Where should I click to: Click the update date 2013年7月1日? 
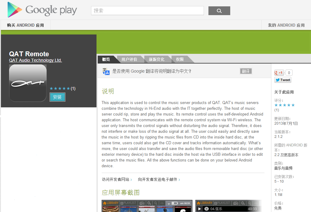286,124
